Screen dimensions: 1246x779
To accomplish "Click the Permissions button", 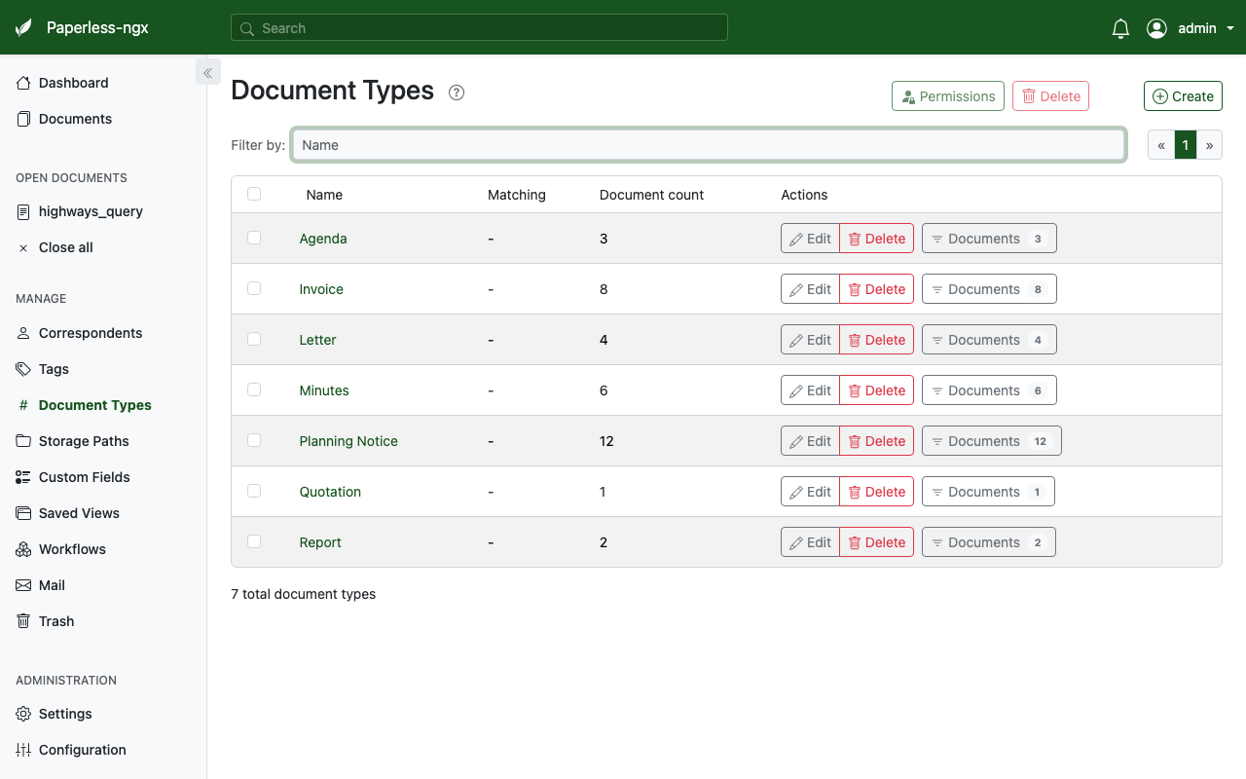I will 948,95.
